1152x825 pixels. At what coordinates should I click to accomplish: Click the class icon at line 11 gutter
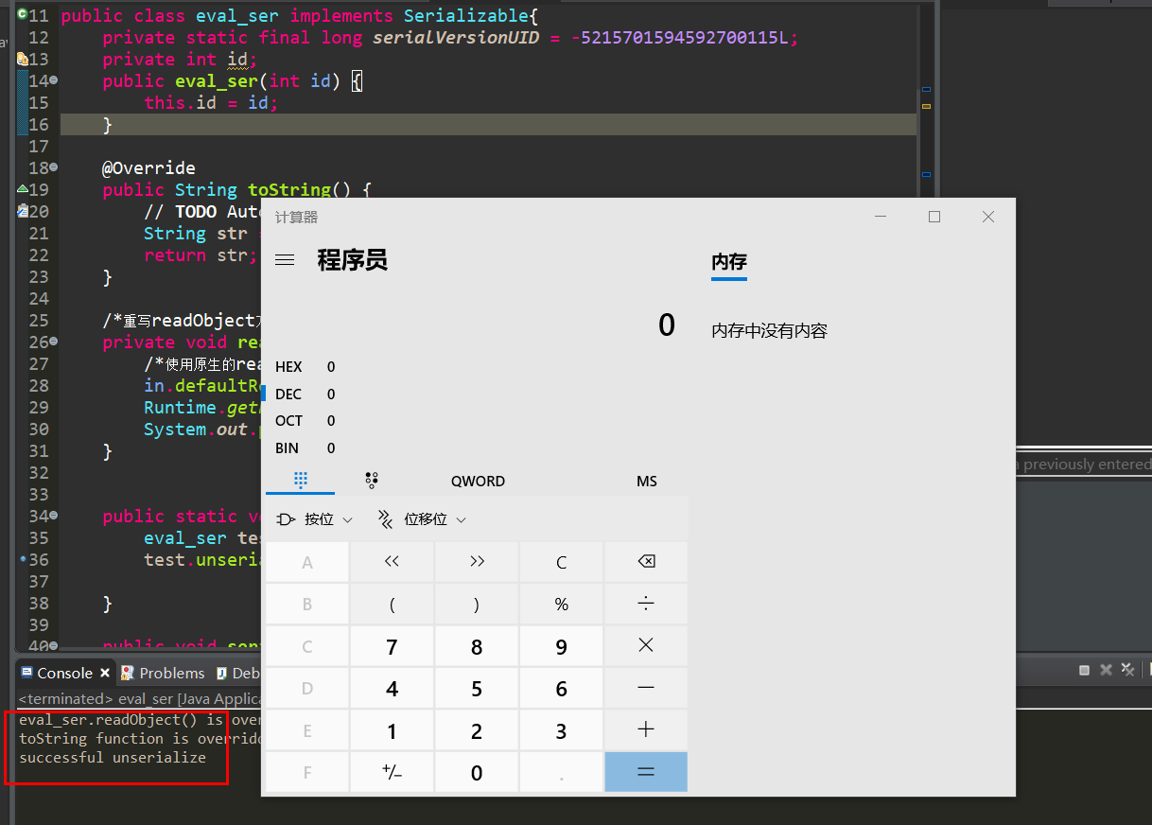[22, 14]
